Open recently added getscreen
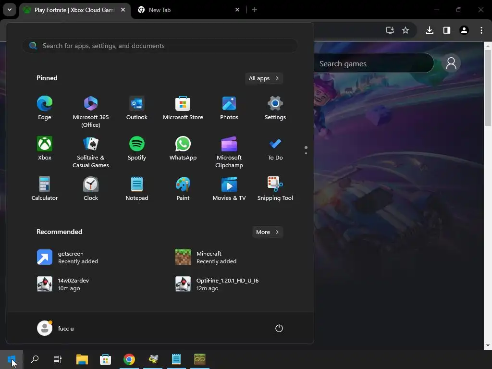This screenshot has height=369, width=492. click(x=67, y=258)
